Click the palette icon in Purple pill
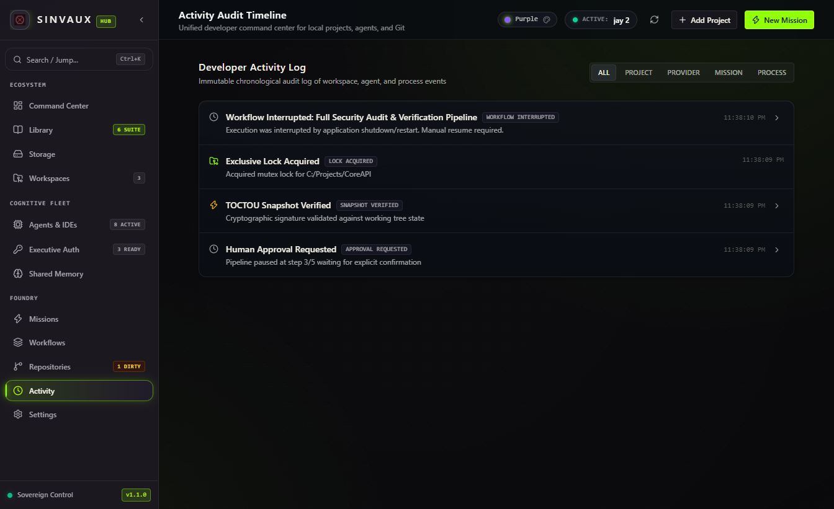 (x=547, y=20)
